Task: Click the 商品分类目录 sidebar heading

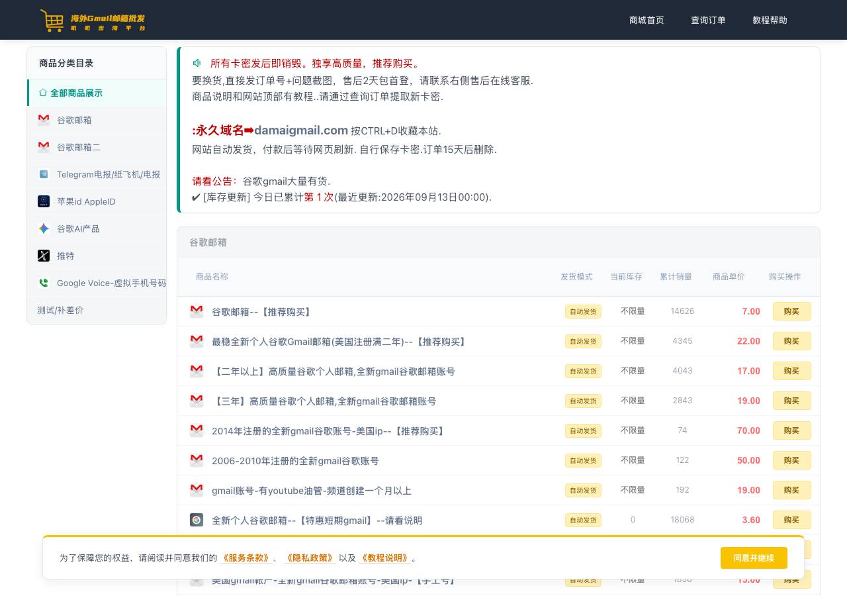Action: point(66,63)
